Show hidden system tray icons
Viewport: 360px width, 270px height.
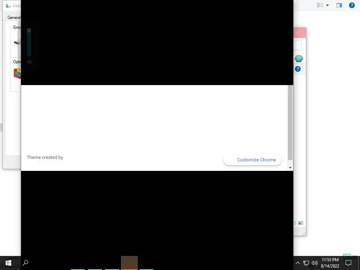click(297, 263)
